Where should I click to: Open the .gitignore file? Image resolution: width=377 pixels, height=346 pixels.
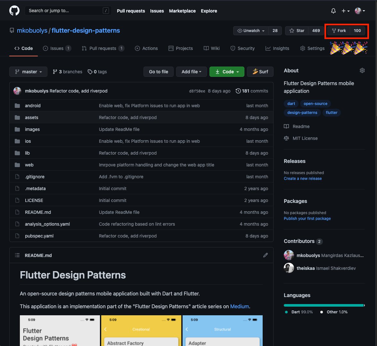click(35, 177)
